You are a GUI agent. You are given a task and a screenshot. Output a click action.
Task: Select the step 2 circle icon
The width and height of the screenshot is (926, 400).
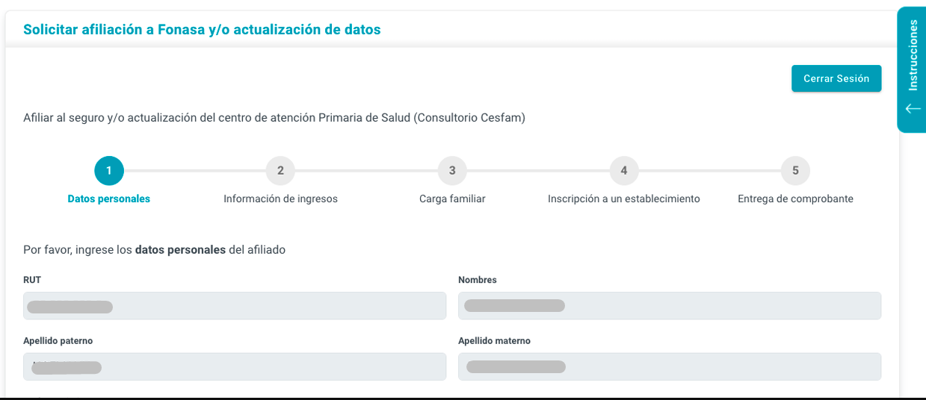280,171
